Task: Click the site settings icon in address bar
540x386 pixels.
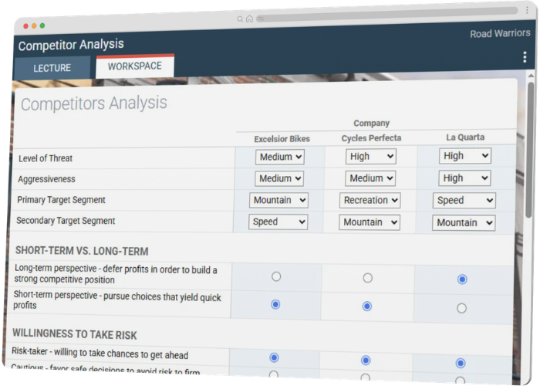Action: [x=261, y=19]
